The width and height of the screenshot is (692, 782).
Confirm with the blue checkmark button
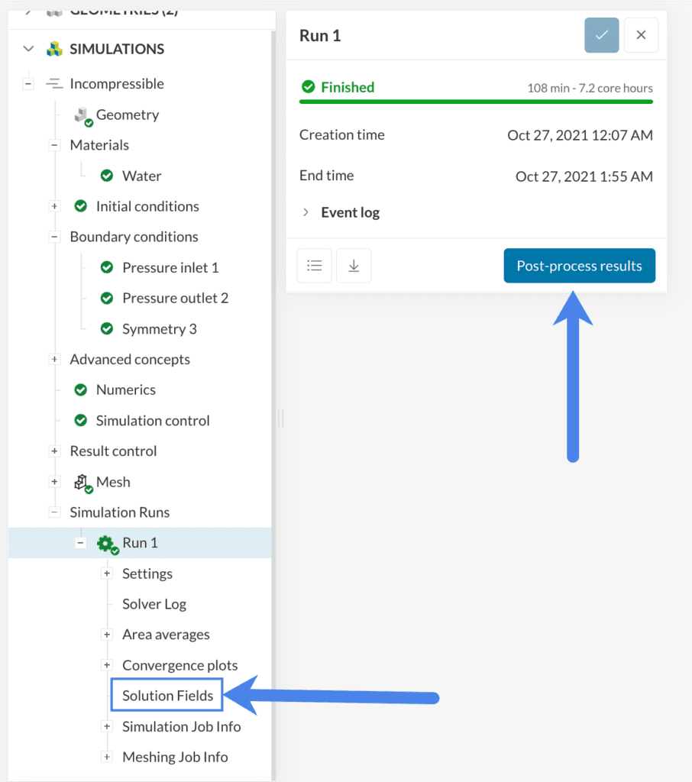(601, 35)
